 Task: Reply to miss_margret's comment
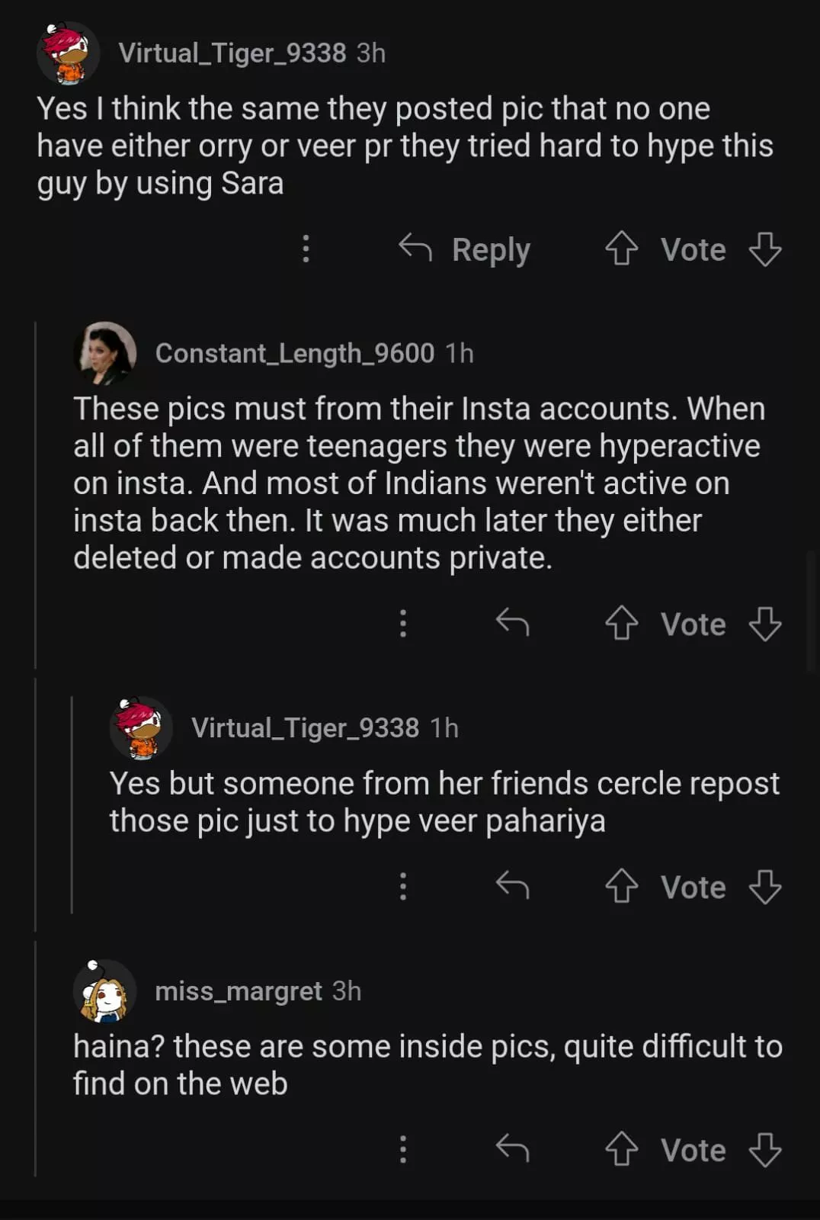click(x=512, y=1150)
